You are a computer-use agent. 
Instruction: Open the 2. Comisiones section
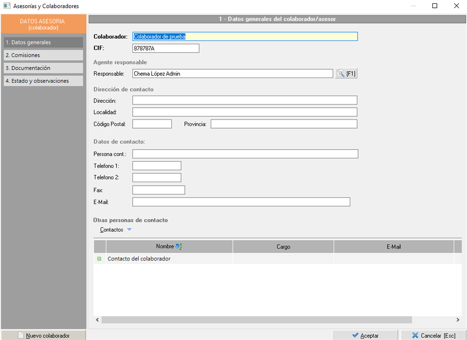(x=43, y=55)
